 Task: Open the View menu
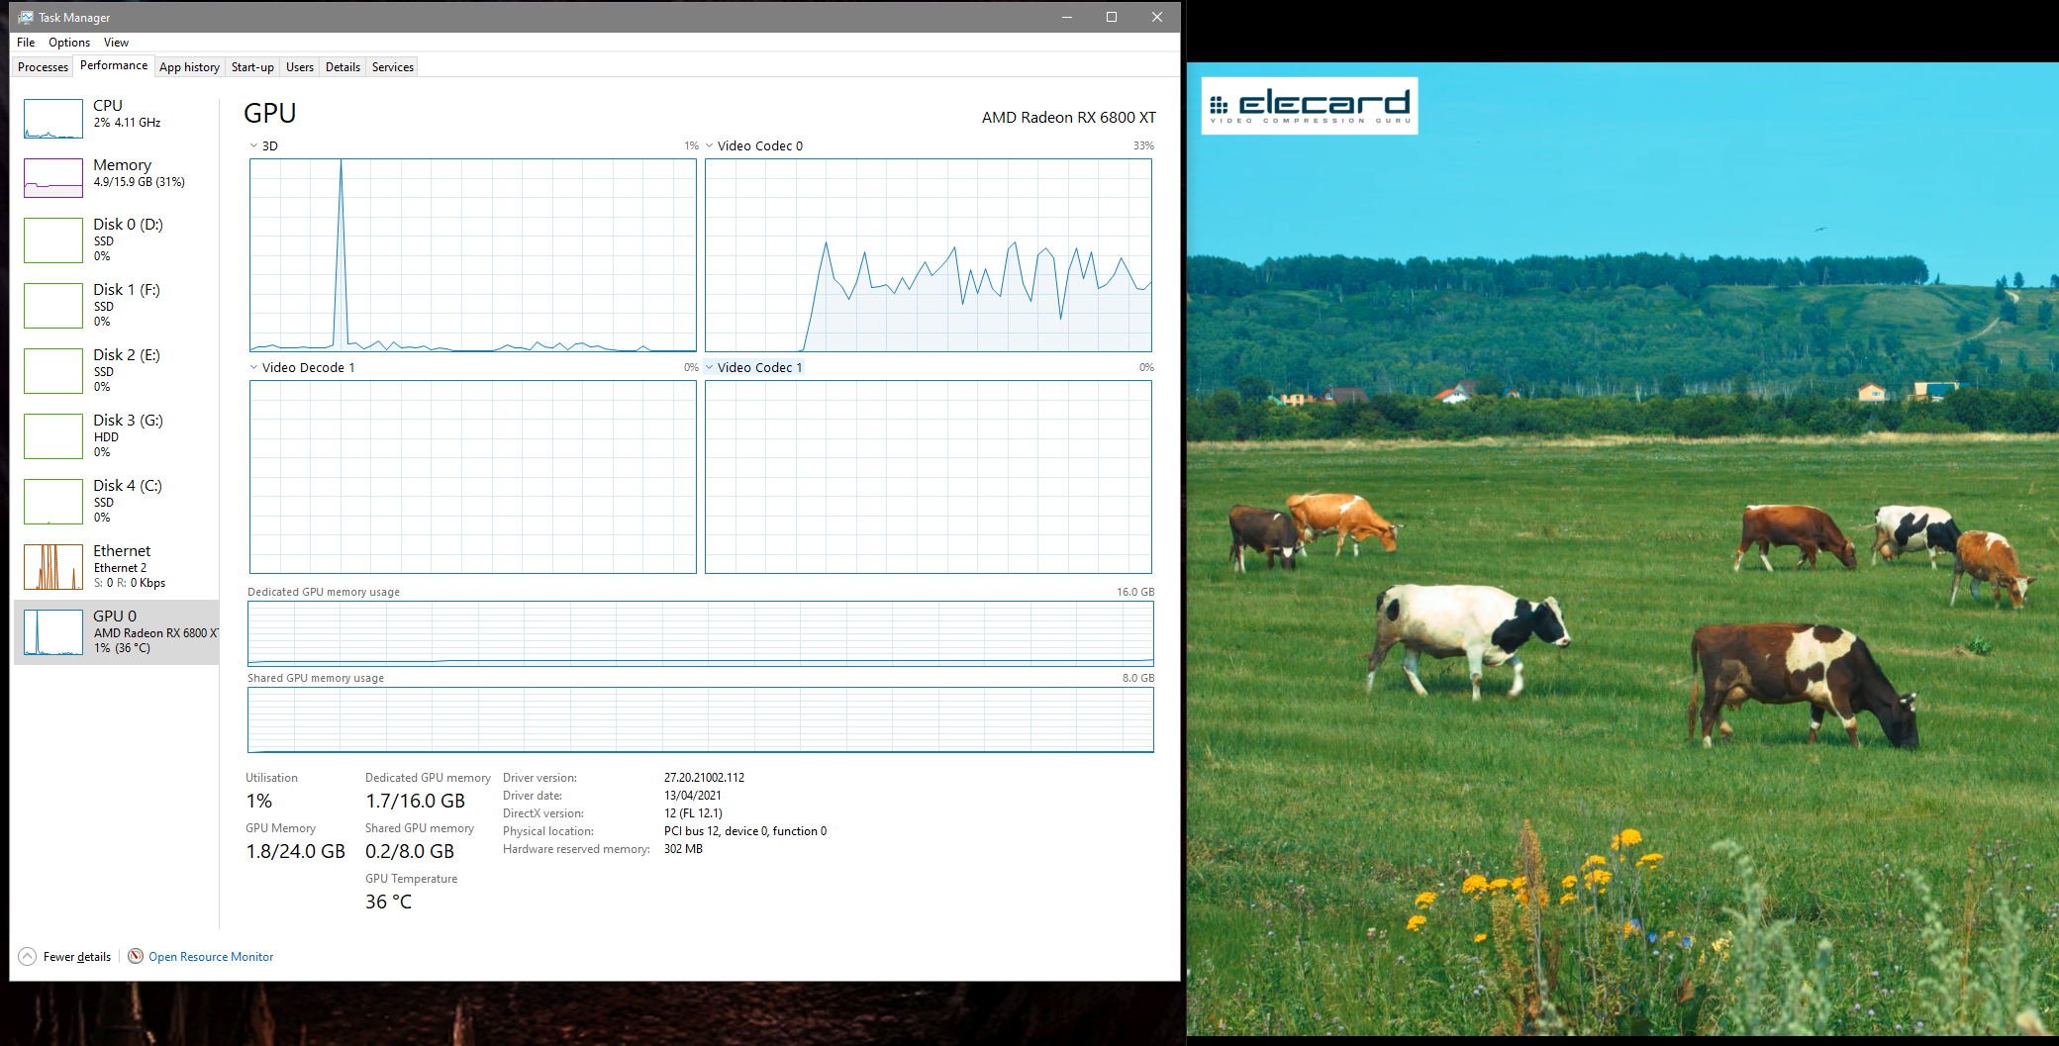click(x=116, y=43)
